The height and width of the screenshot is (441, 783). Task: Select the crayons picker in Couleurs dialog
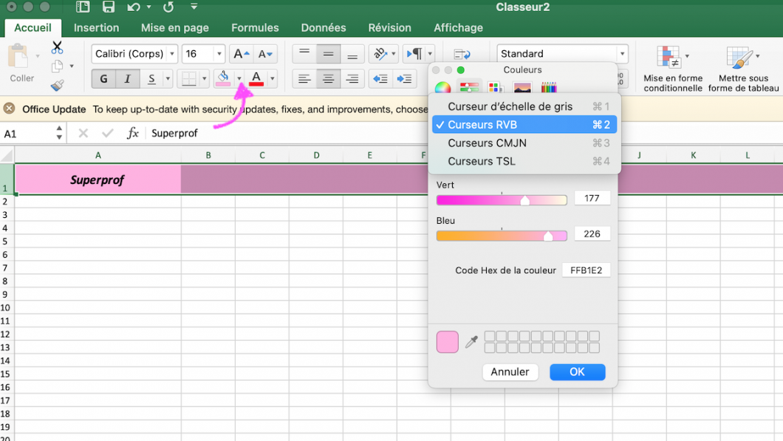click(550, 87)
